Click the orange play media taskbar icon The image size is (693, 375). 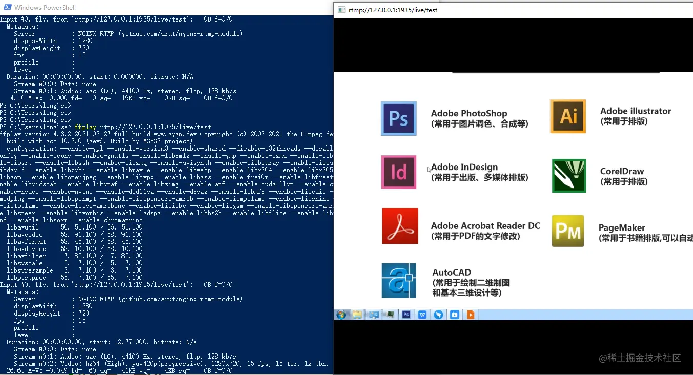pyautogui.click(x=471, y=315)
